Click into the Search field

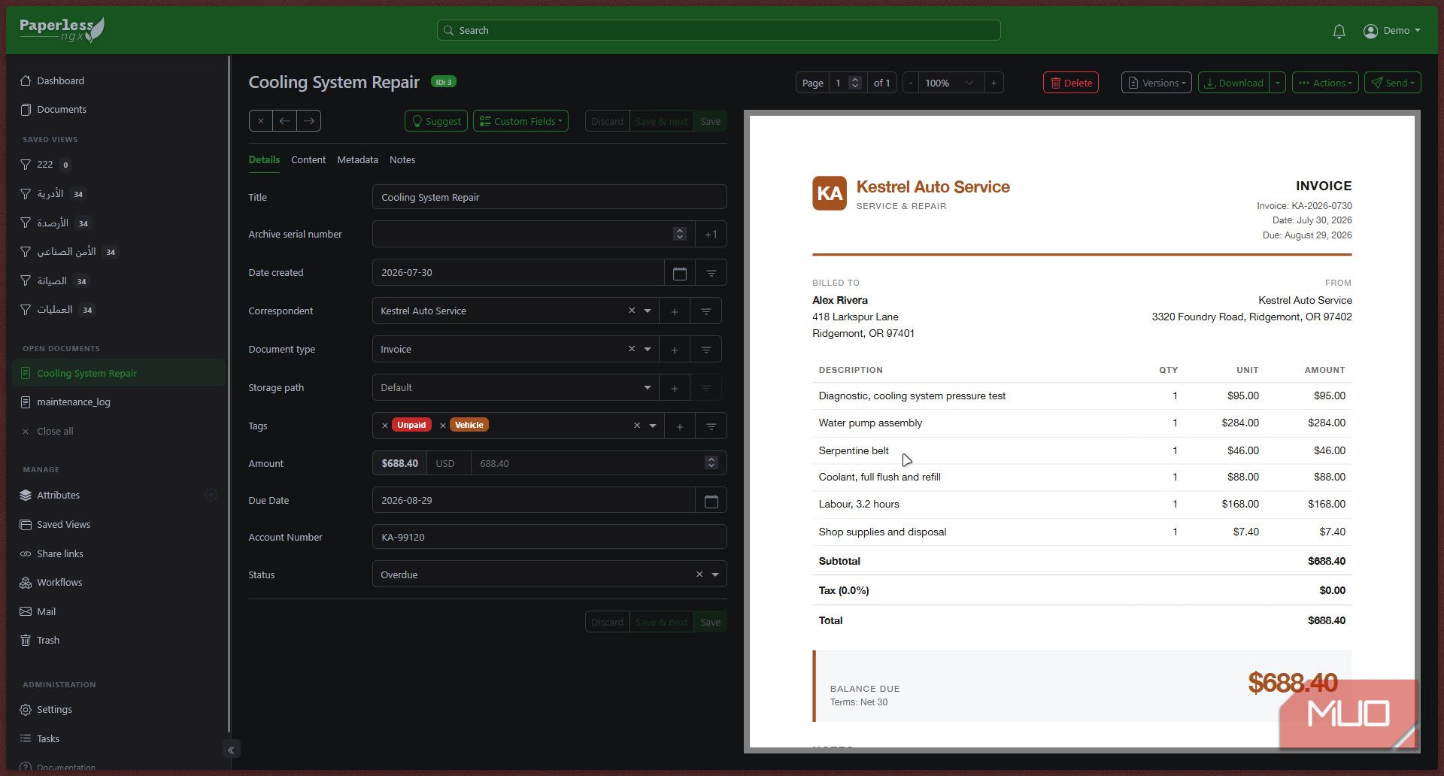[x=718, y=30]
